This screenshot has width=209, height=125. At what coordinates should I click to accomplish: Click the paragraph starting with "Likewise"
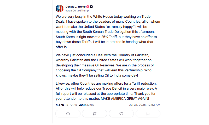pyautogui.click(x=106, y=91)
